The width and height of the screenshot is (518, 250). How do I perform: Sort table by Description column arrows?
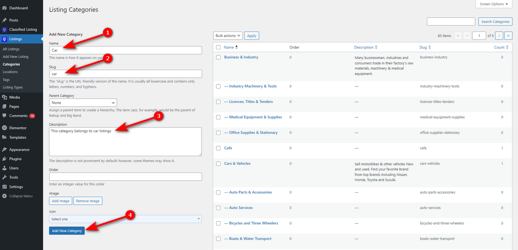[376, 47]
